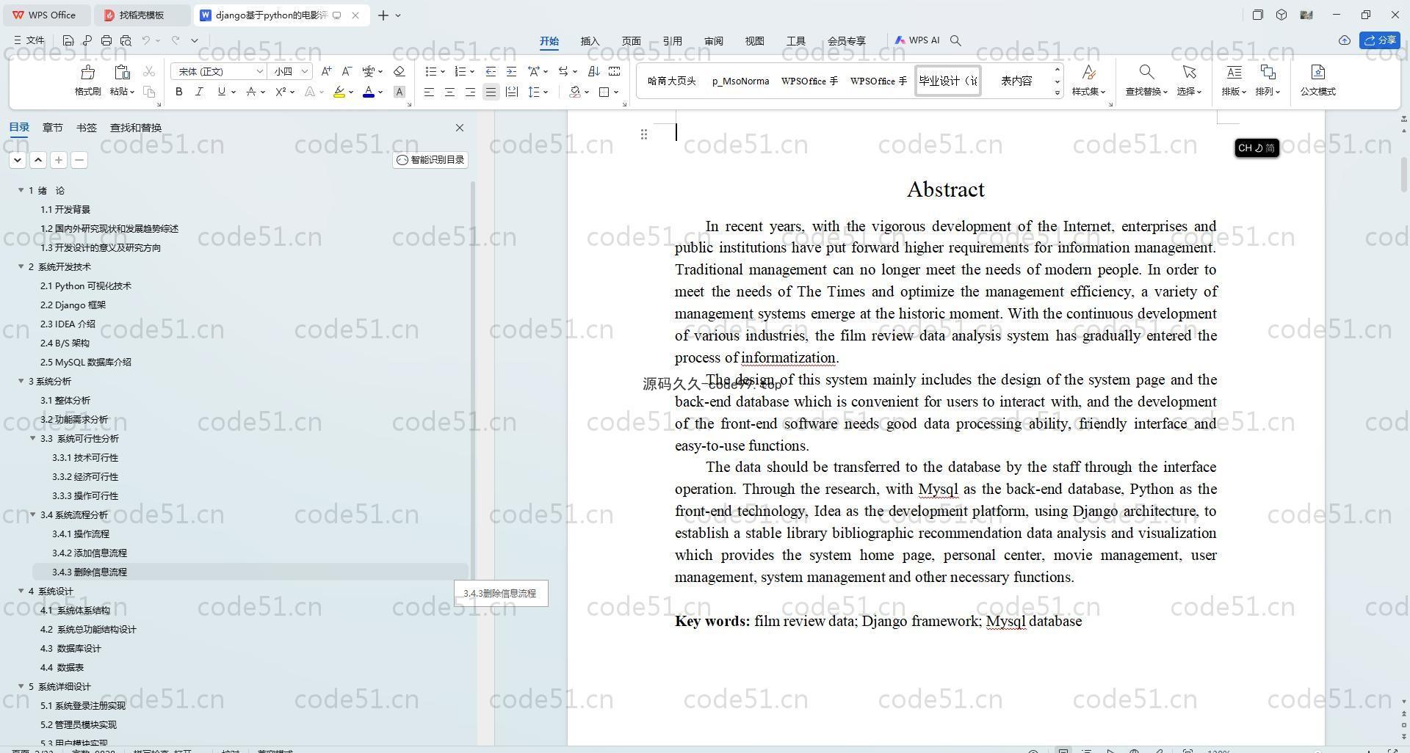Toggle Bold formatting

[178, 92]
